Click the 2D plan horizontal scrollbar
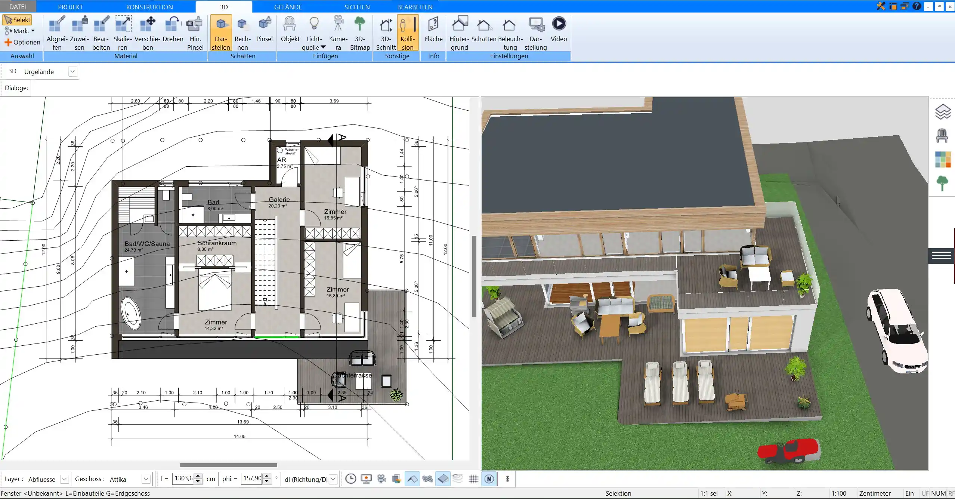Image resolution: width=955 pixels, height=499 pixels. click(x=228, y=465)
